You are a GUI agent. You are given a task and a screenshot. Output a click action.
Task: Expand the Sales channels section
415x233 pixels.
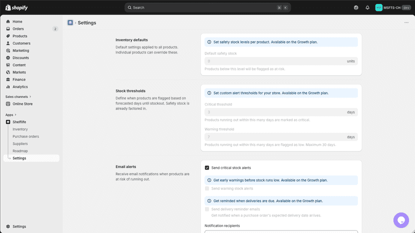(18, 96)
